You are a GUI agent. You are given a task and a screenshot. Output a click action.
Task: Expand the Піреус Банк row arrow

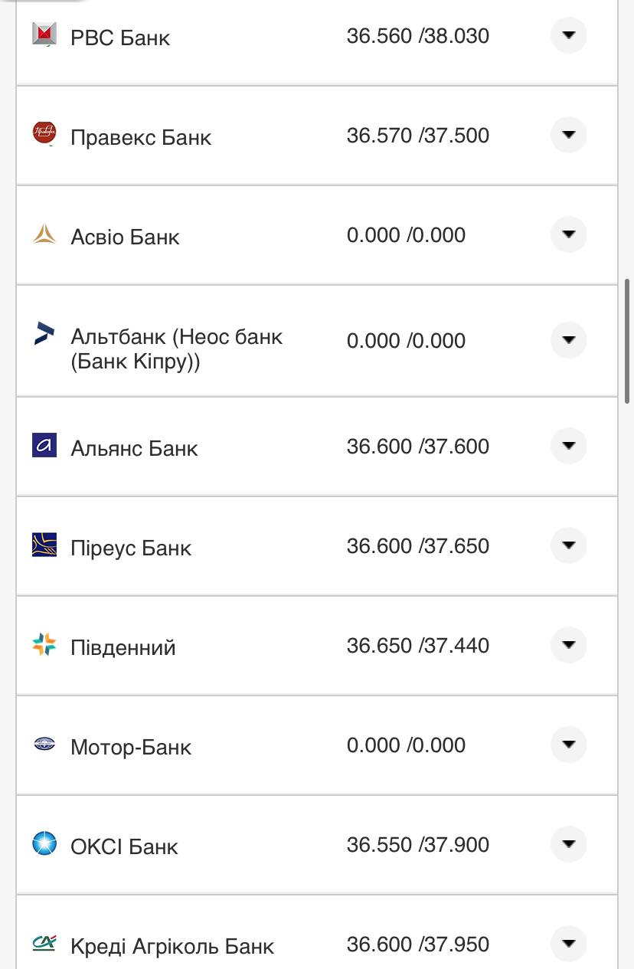[x=568, y=545]
